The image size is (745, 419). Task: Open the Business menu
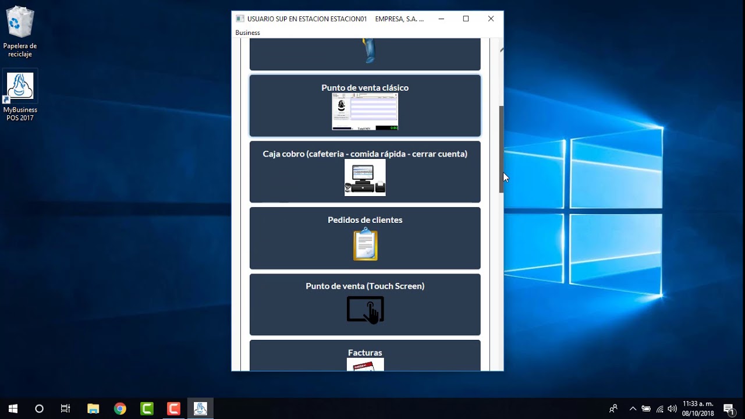pyautogui.click(x=247, y=33)
